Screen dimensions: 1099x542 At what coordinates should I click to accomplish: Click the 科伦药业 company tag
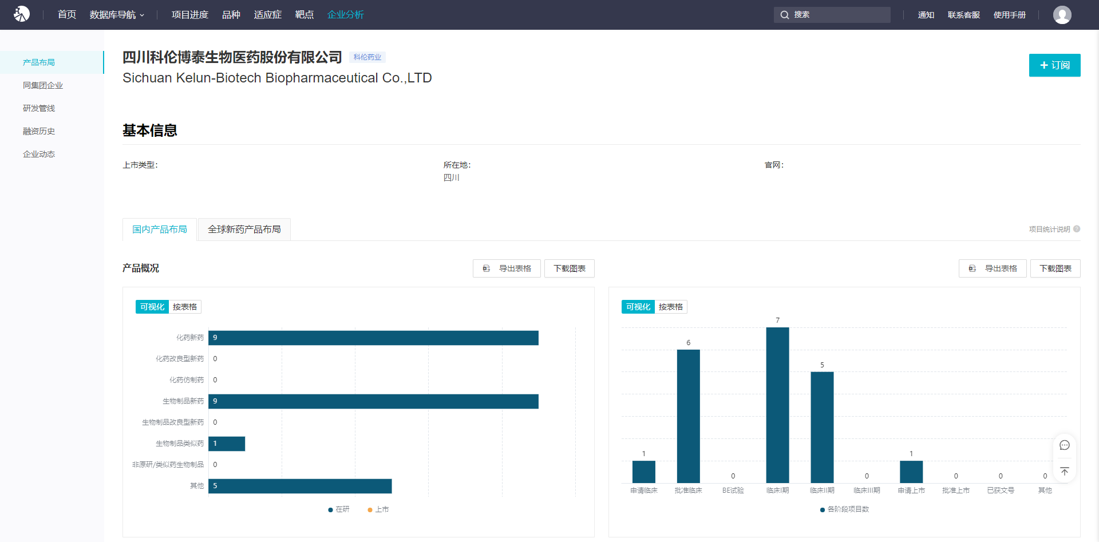click(367, 57)
